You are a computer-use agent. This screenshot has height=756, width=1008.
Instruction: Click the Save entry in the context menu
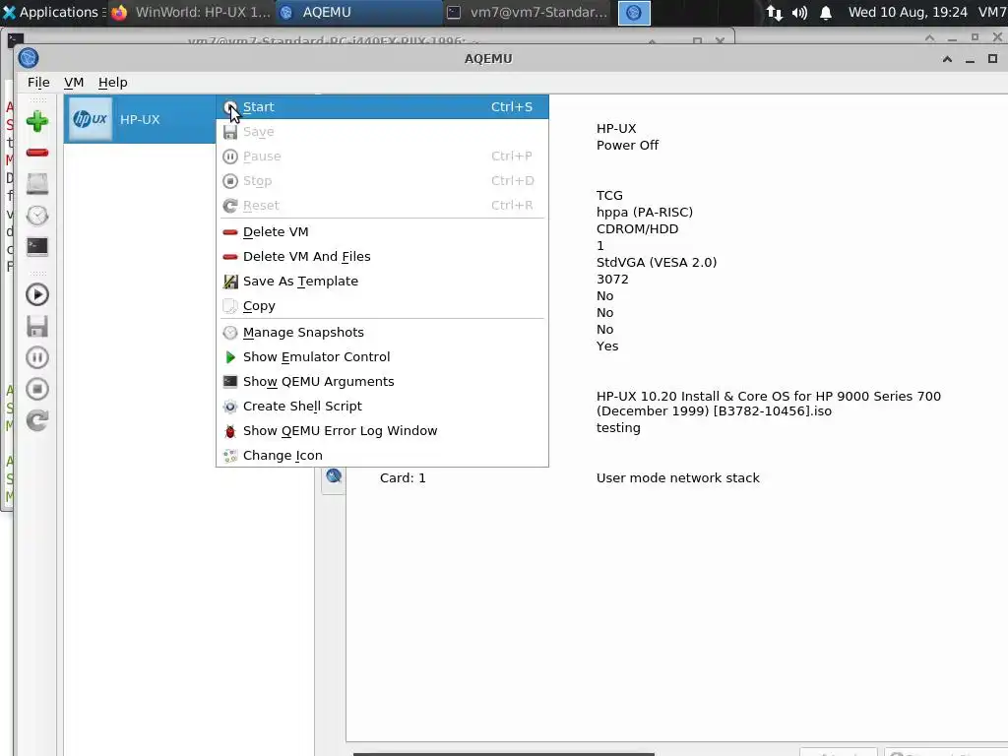click(383, 132)
